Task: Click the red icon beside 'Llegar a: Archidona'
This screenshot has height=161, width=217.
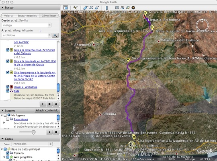Action: [x=11, y=87]
